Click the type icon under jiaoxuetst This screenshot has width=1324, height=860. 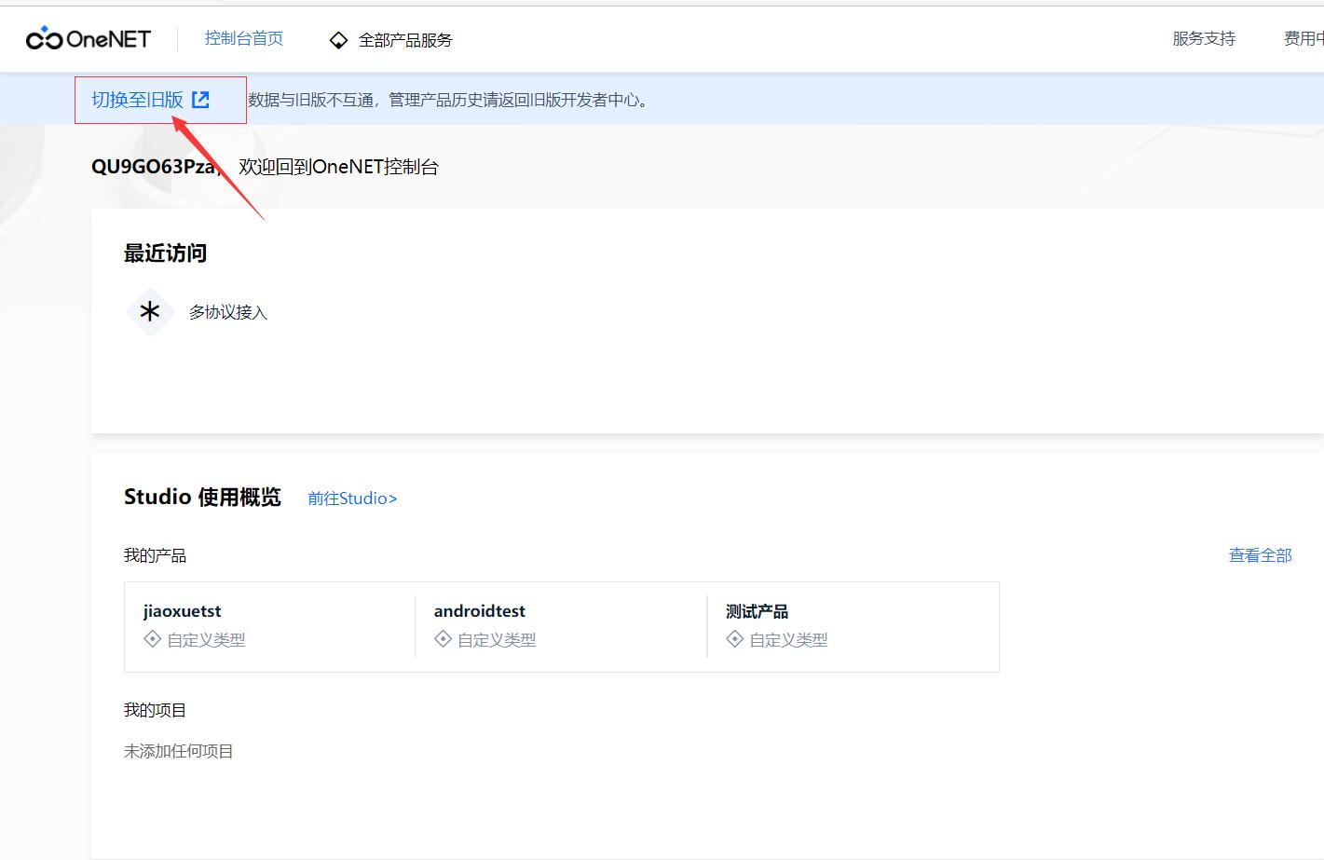pyautogui.click(x=153, y=639)
